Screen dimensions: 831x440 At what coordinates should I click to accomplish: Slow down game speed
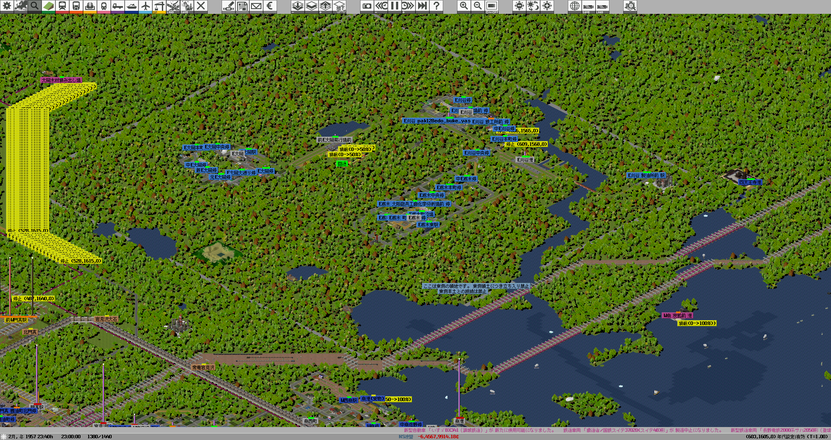point(381,6)
